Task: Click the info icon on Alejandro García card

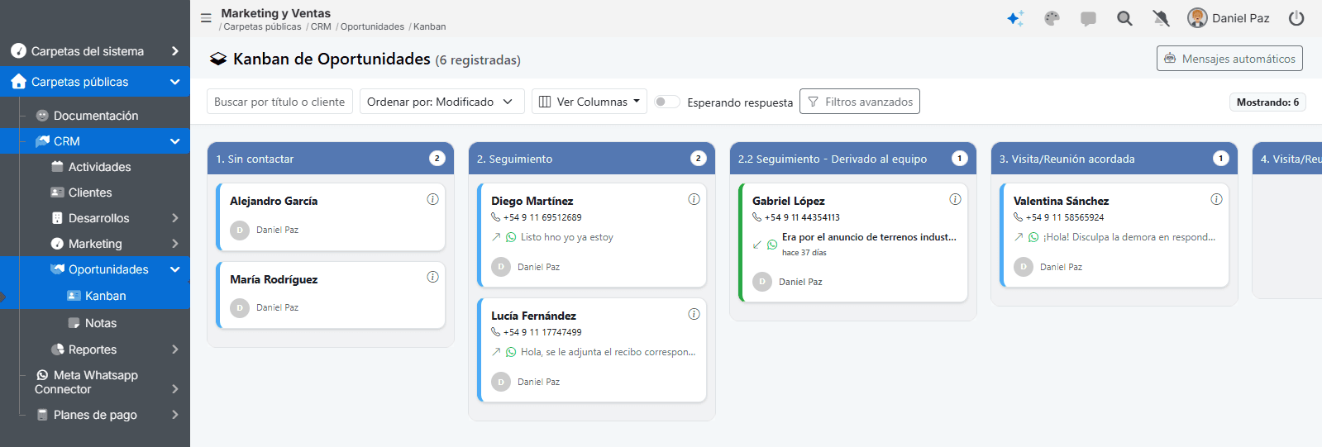Action: click(432, 199)
